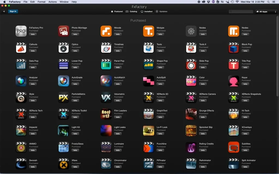Image resolution: width=279 pixels, height=174 pixels.
Task: Select the FrostyGlass icon
Action: pos(63,147)
